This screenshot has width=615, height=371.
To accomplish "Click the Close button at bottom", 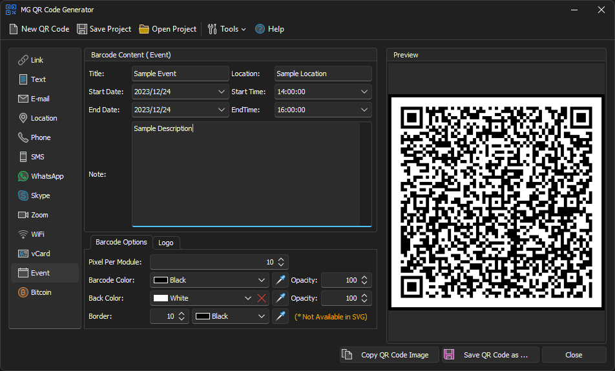I will pyautogui.click(x=574, y=355).
